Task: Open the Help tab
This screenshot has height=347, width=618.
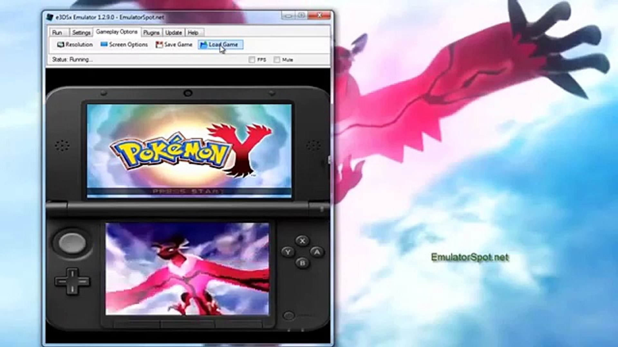Action: tap(193, 33)
